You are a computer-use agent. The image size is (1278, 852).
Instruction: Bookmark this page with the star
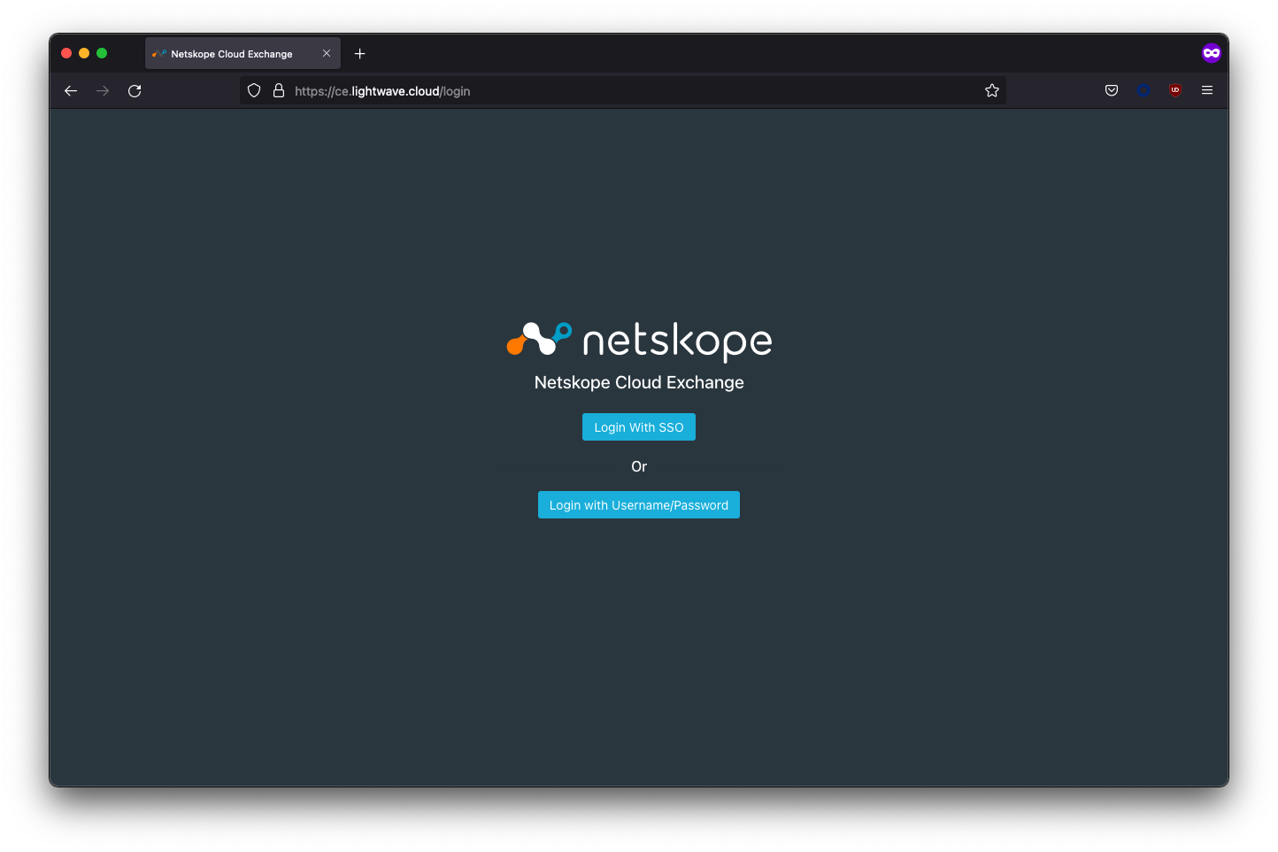(x=991, y=91)
